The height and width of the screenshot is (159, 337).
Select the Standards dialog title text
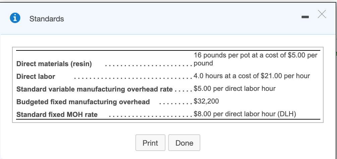pos(47,19)
